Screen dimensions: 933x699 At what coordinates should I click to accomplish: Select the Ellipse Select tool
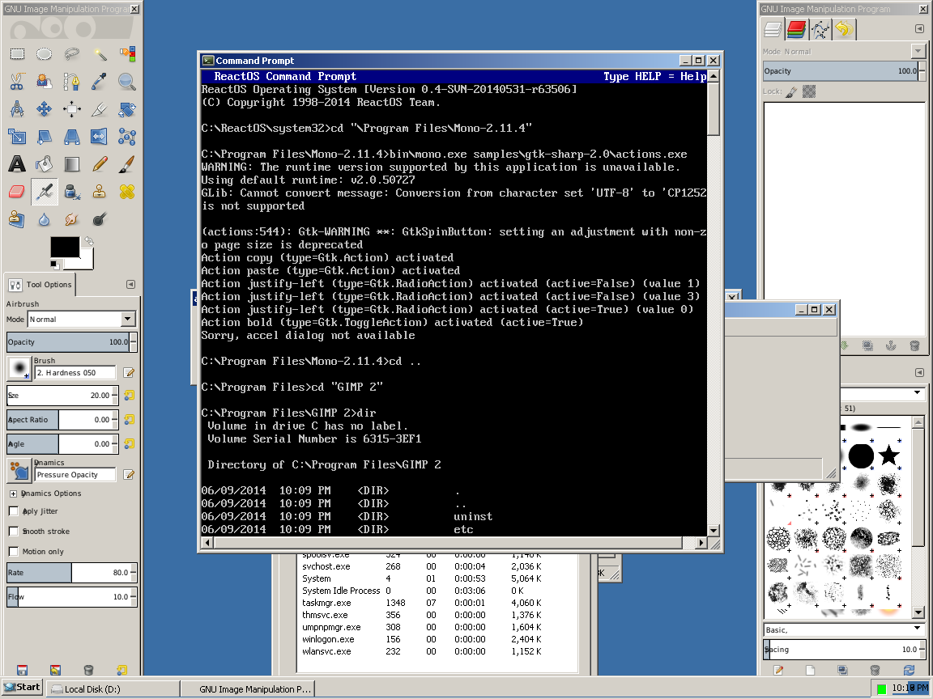pyautogui.click(x=44, y=54)
